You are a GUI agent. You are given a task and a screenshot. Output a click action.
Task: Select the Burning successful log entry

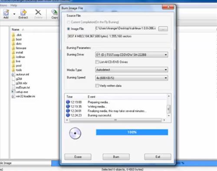116,115
